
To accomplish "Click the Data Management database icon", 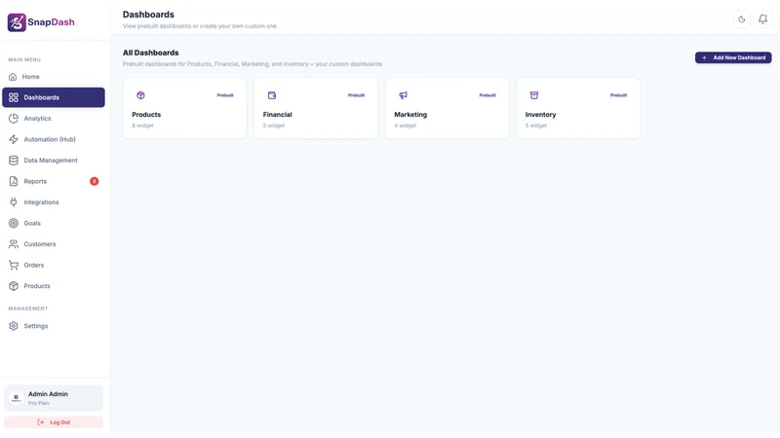I will click(x=14, y=161).
